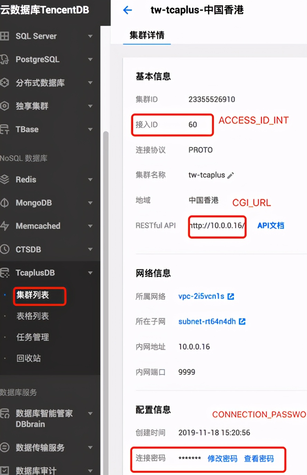Expand the 数据库审计 dropdown arrow
Screen dimensions: 307x475
point(90,470)
